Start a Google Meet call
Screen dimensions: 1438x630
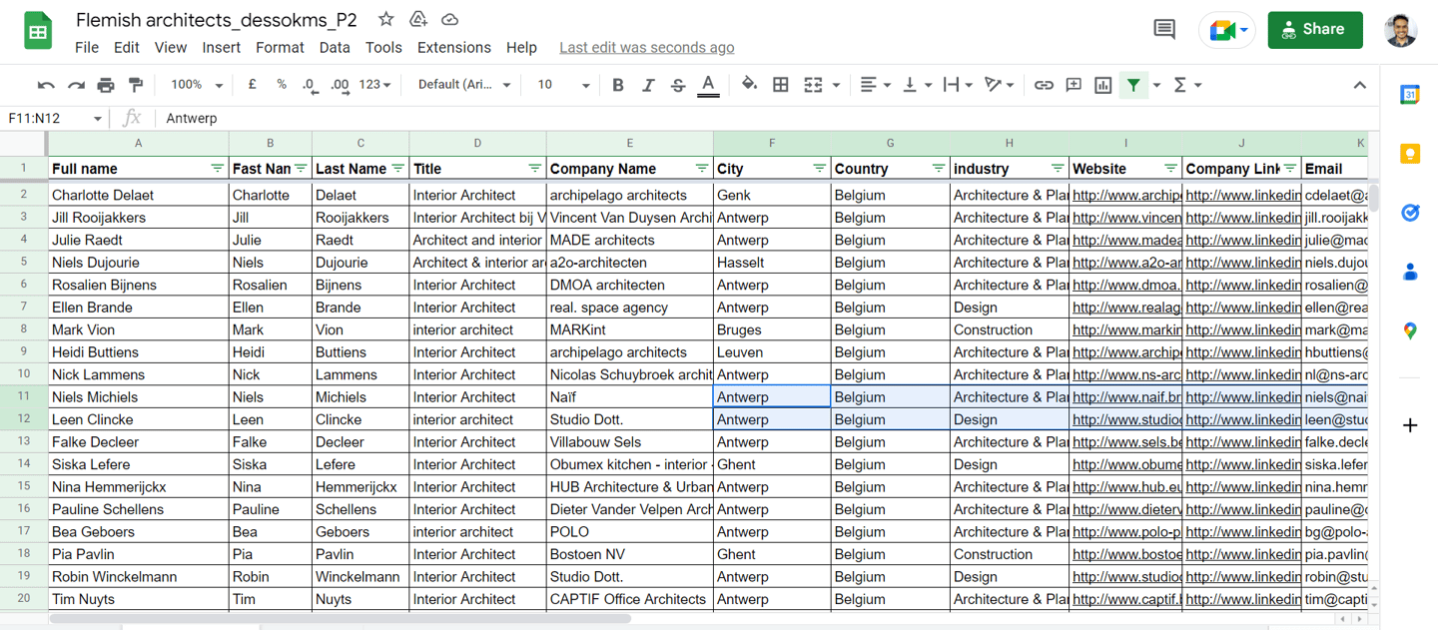click(1227, 31)
